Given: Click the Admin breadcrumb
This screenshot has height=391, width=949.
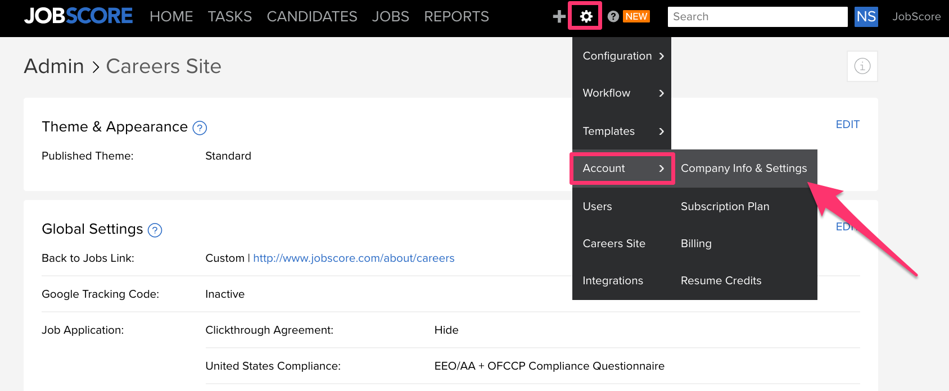Looking at the screenshot, I should pyautogui.click(x=54, y=66).
